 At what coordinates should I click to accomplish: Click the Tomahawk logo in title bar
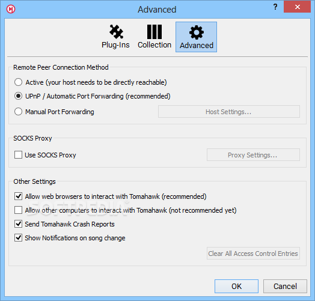coord(11,9)
